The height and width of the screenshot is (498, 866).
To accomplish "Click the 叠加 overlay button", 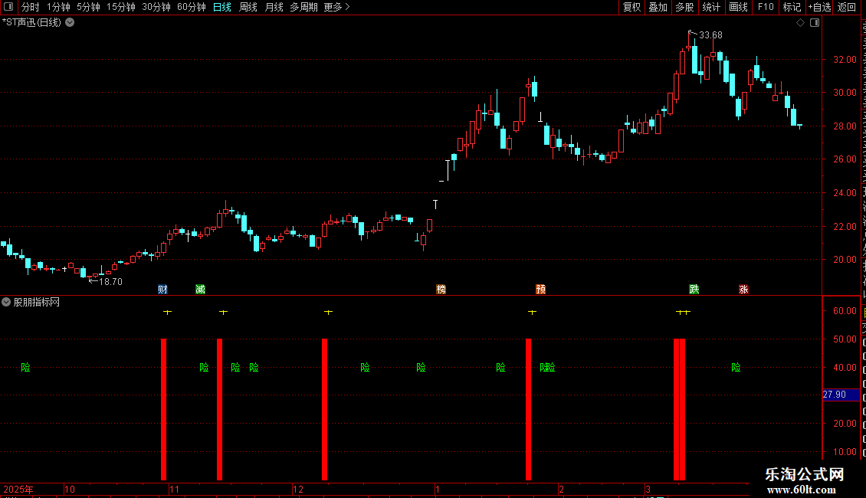I will (x=658, y=7).
